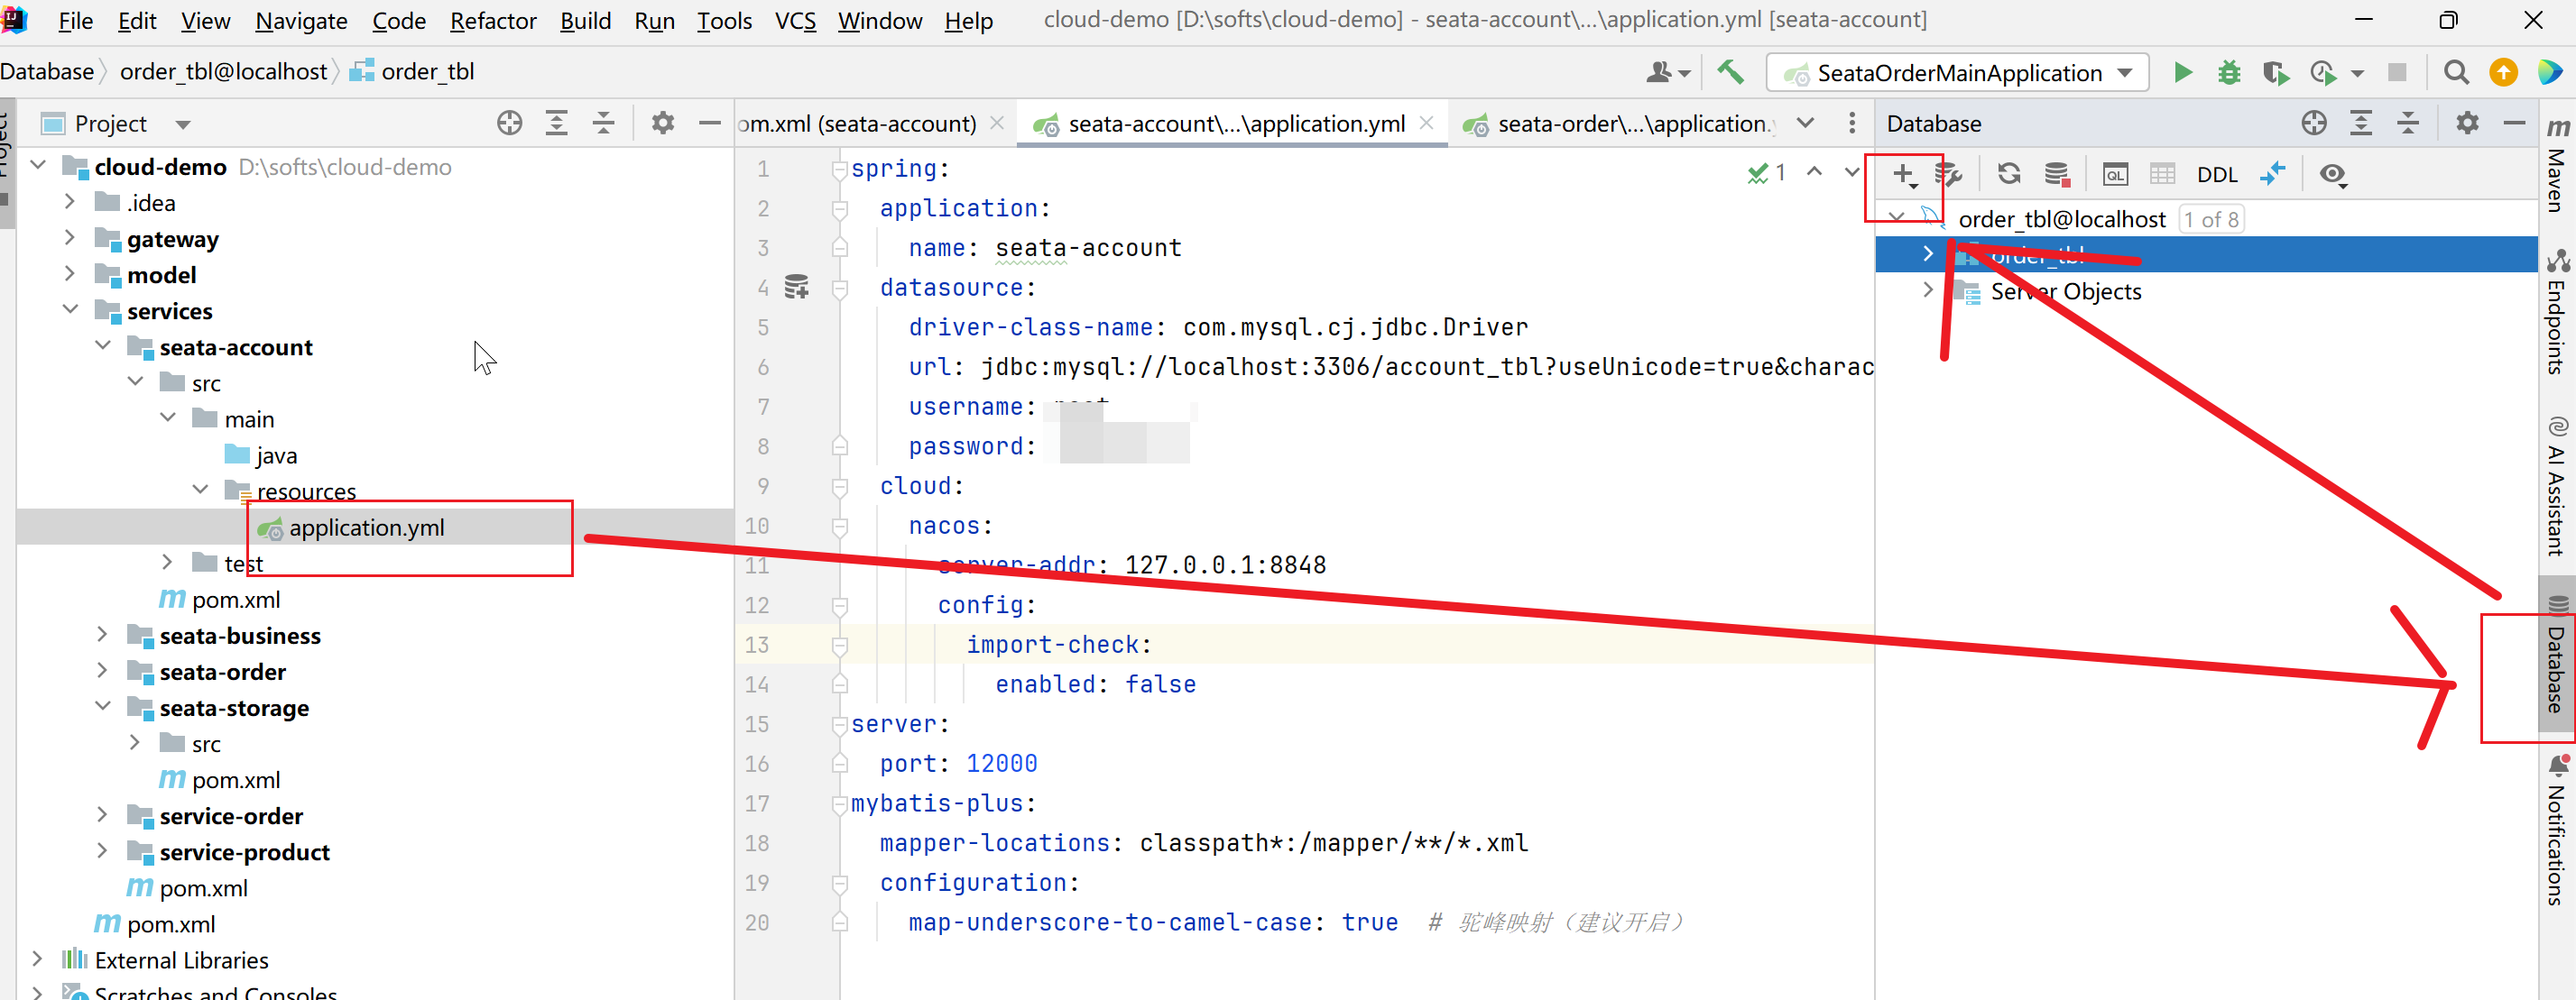
Task: Open the Project view selector dropdown
Action: coord(183,124)
